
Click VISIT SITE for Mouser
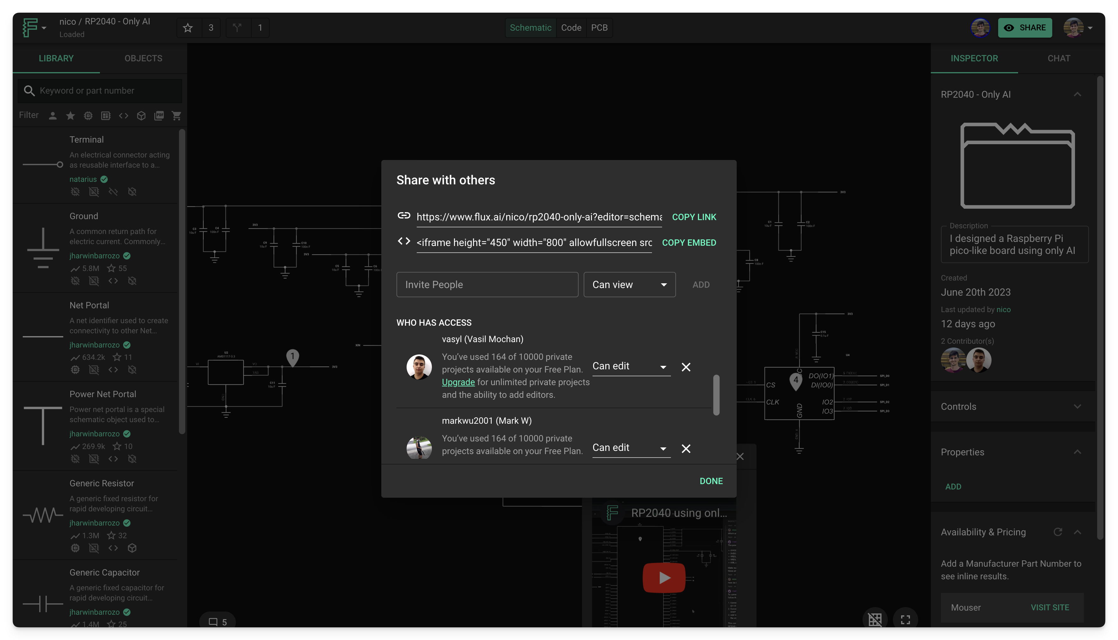pyautogui.click(x=1049, y=607)
